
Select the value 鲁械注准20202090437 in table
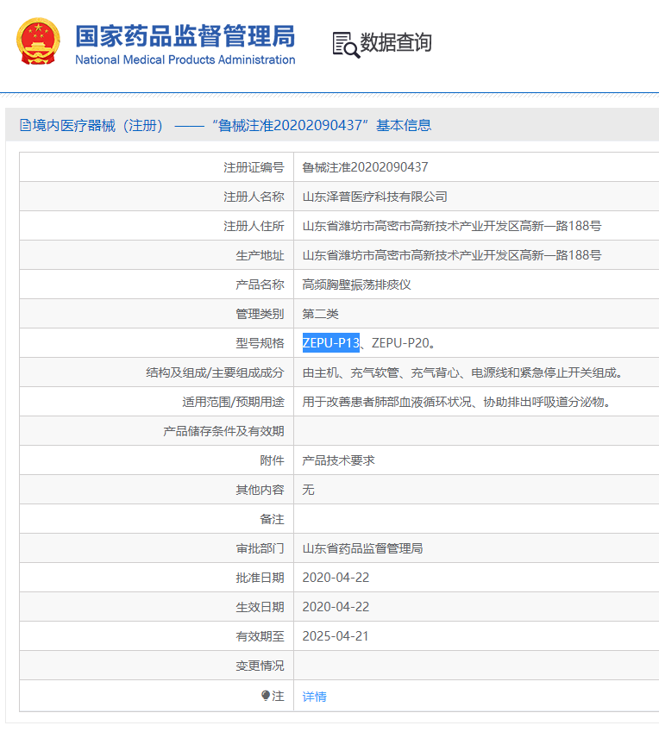(365, 167)
